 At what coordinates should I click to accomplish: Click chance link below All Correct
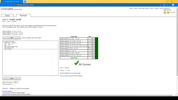pos(67,68)
